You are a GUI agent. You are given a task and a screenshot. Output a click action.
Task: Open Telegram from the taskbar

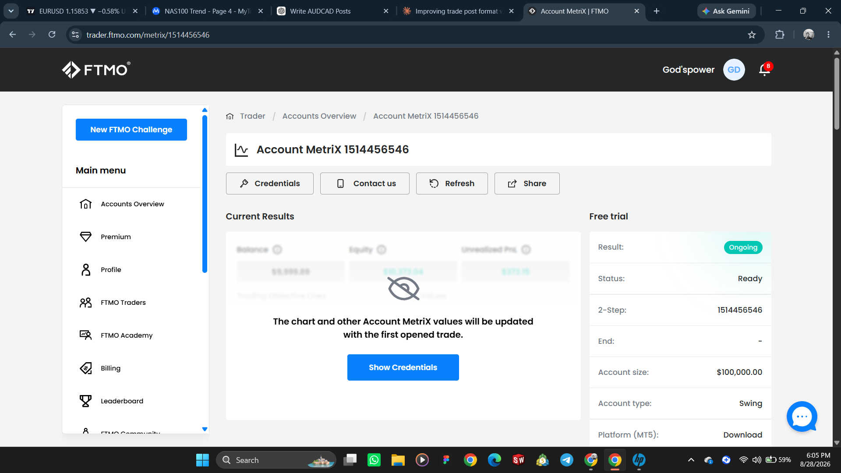(x=566, y=460)
